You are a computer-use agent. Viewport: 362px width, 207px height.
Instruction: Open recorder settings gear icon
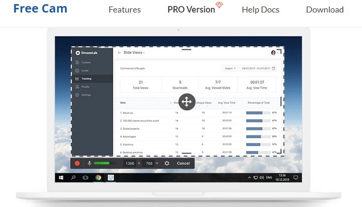pyautogui.click(x=167, y=164)
